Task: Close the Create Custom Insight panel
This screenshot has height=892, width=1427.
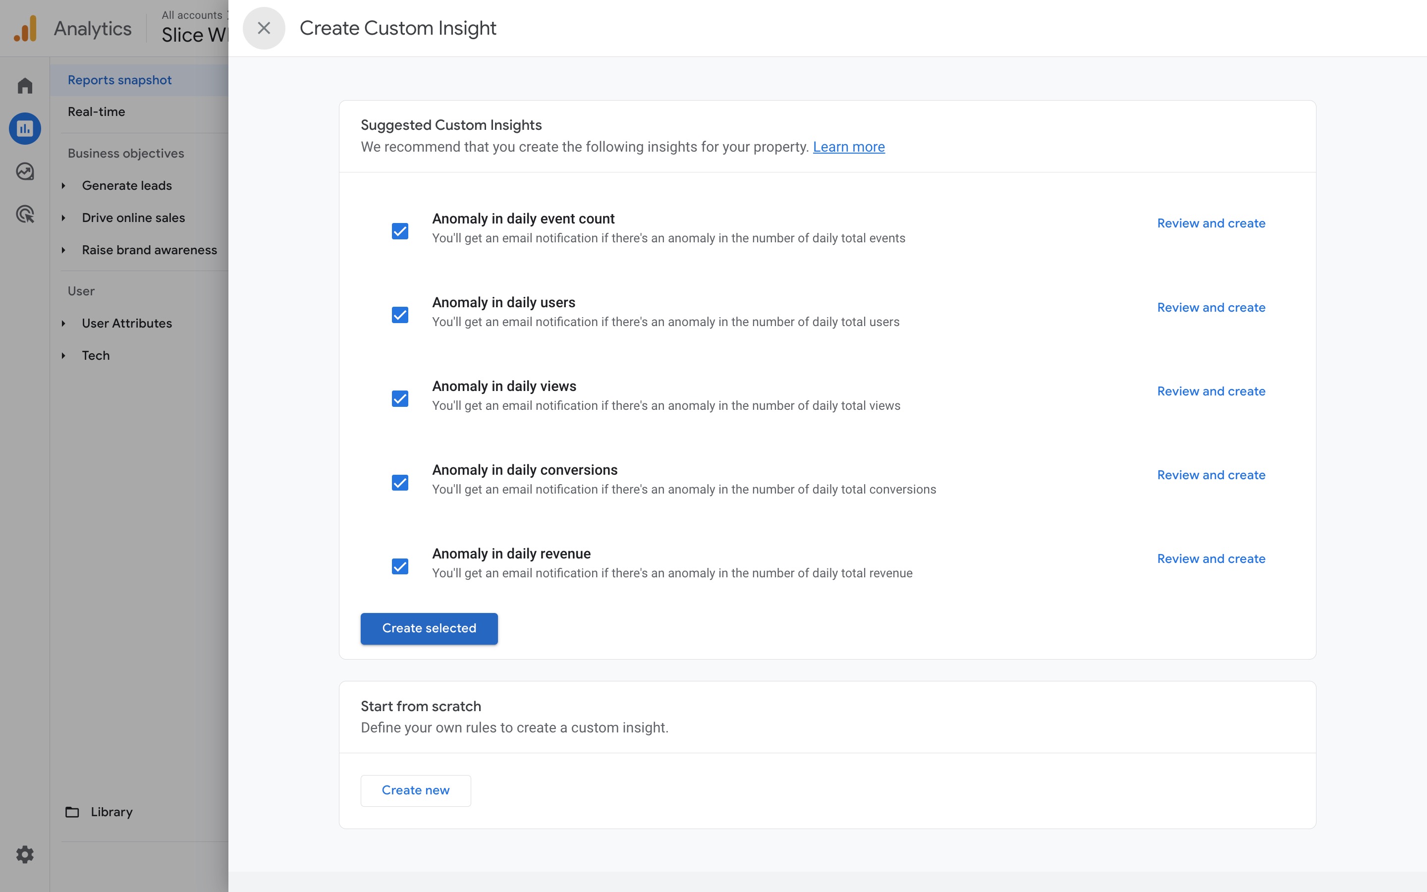Action: point(264,28)
